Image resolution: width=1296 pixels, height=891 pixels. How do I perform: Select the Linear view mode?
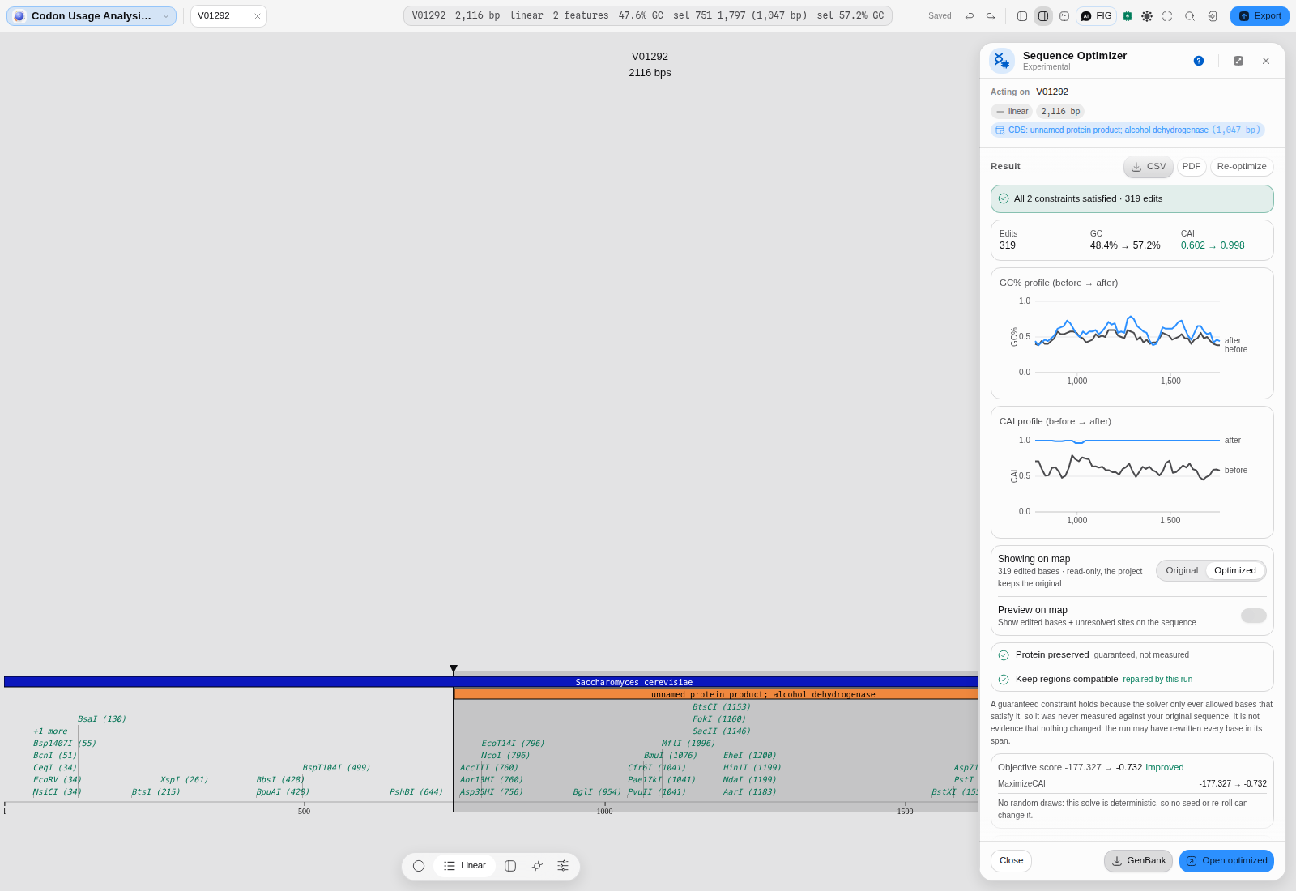(465, 866)
